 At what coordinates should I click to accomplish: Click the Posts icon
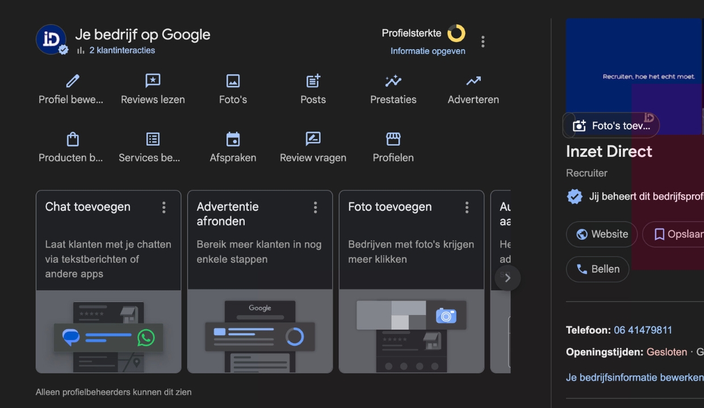[313, 81]
